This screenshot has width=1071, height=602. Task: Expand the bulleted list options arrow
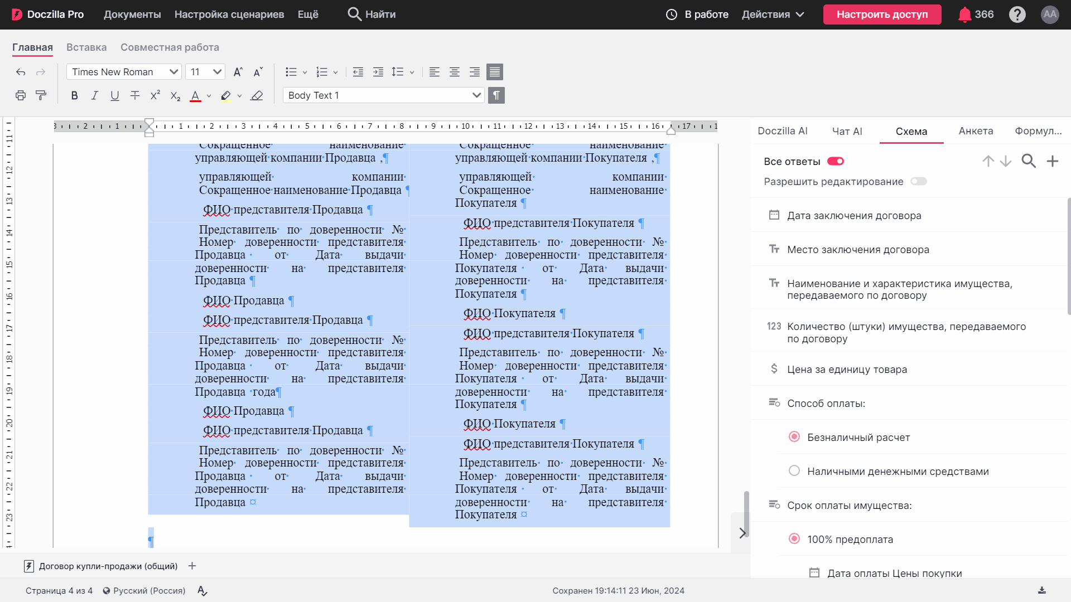pyautogui.click(x=305, y=72)
